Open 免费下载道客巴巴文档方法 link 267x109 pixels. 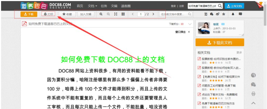[x=218, y=103]
